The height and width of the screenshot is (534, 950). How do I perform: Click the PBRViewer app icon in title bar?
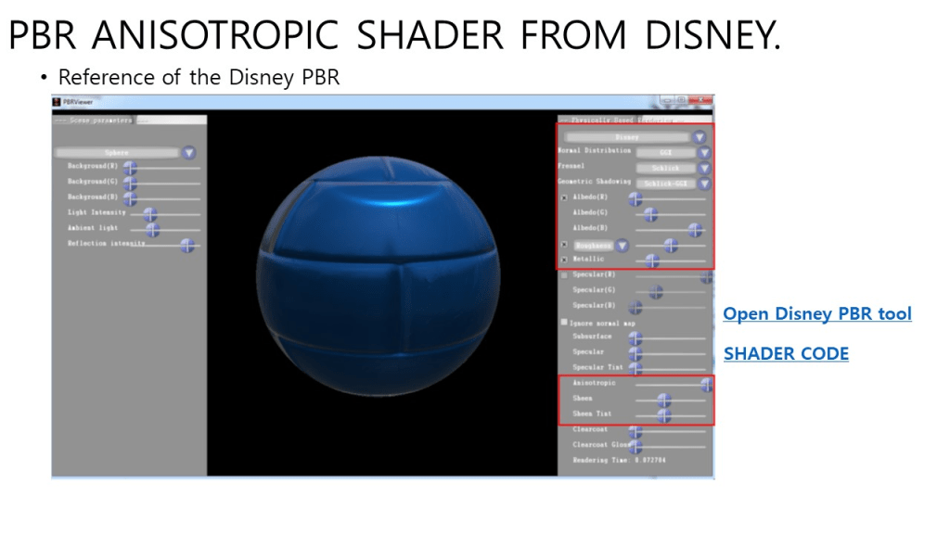tap(57, 102)
